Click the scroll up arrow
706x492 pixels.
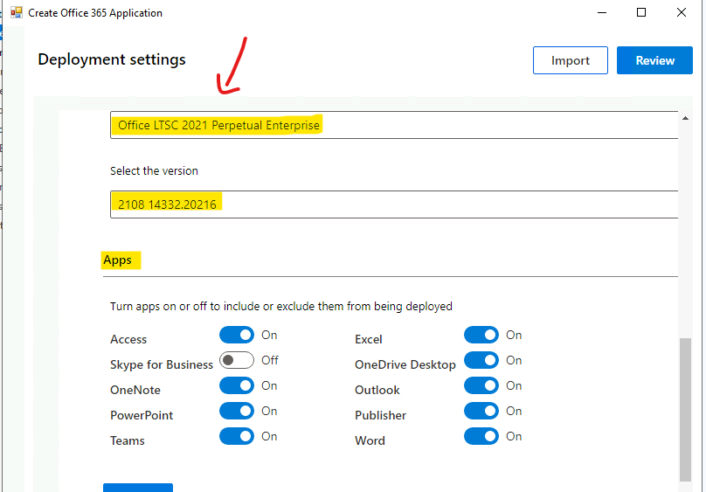coord(685,118)
